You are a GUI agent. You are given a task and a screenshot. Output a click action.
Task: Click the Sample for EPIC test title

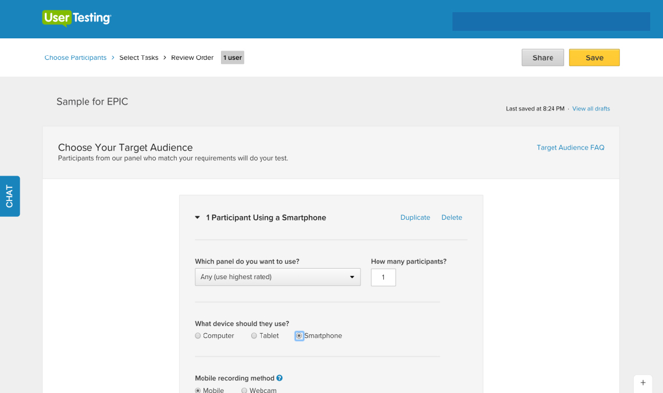(x=92, y=101)
